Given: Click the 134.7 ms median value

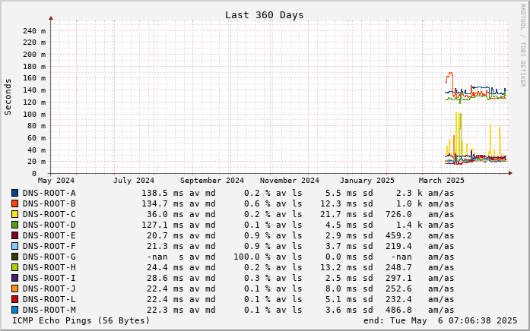Looking at the screenshot, I should click(162, 203).
